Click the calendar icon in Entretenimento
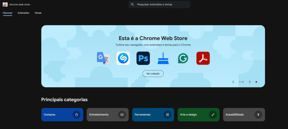288x129 pixels. [122, 115]
